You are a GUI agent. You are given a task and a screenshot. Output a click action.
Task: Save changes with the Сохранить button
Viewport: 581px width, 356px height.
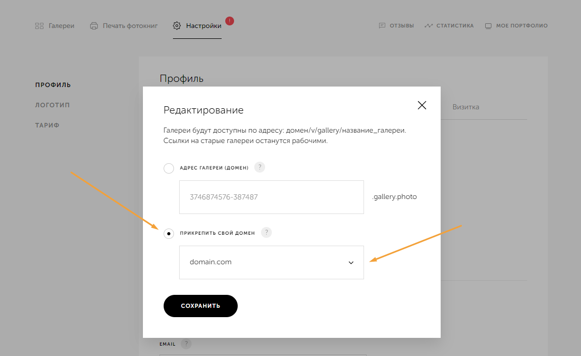200,306
